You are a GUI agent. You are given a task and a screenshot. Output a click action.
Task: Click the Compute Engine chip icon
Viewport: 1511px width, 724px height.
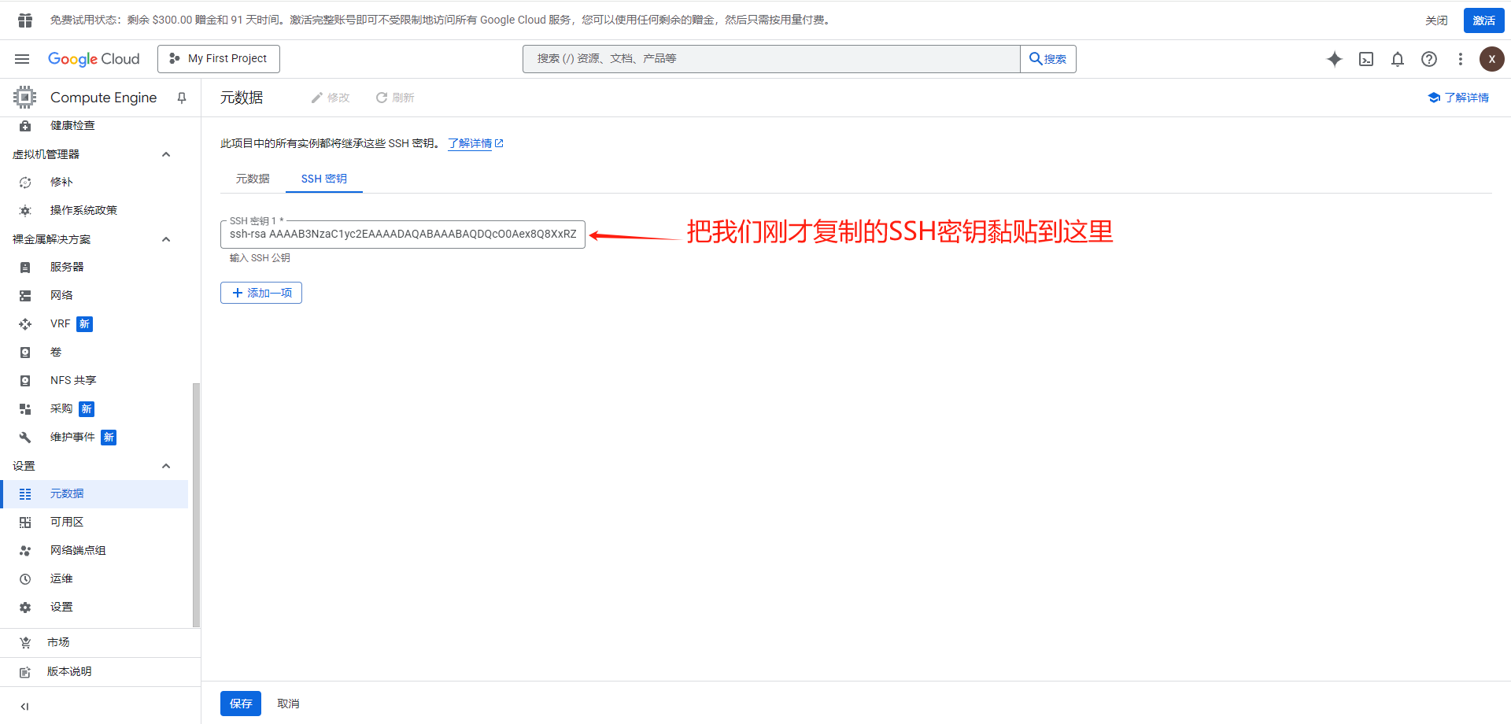click(24, 98)
